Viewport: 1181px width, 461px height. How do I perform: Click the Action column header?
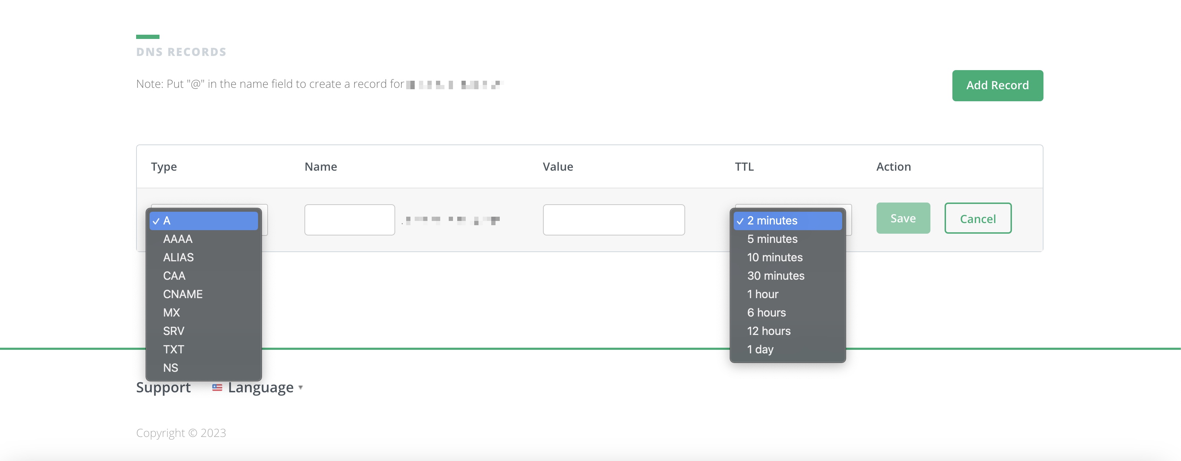point(893,167)
